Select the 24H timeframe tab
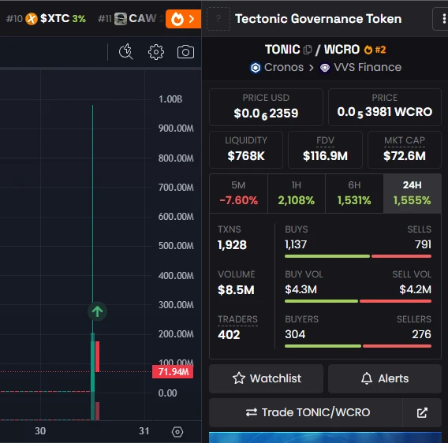This screenshot has width=448, height=443. pos(412,193)
